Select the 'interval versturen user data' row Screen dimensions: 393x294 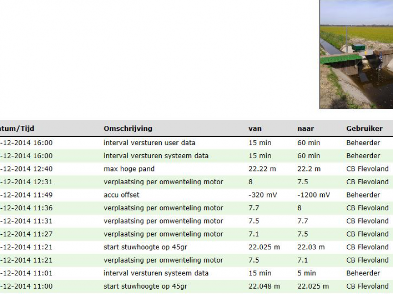click(149, 143)
